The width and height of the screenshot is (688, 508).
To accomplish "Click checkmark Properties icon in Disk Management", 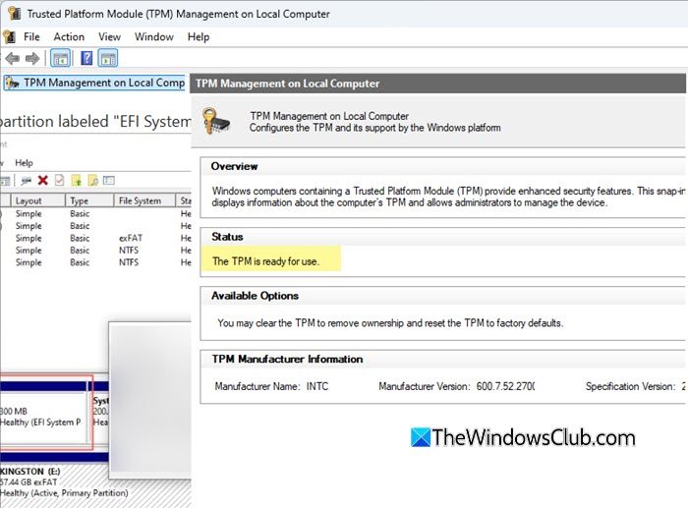I will point(59,180).
